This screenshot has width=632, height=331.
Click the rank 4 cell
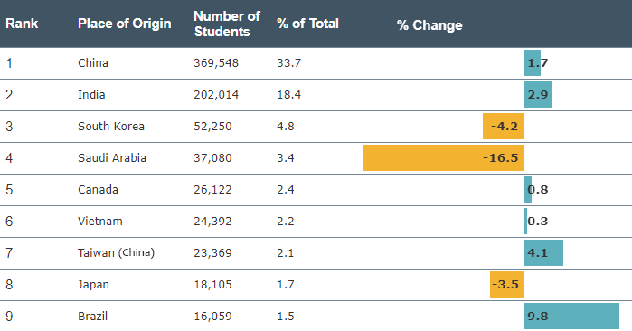point(9,157)
